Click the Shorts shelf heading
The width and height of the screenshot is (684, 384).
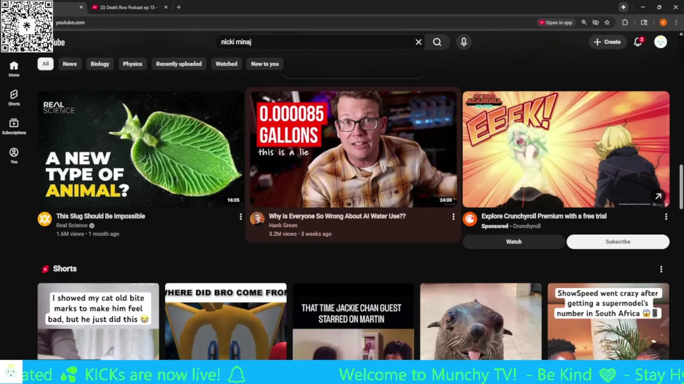[65, 269]
